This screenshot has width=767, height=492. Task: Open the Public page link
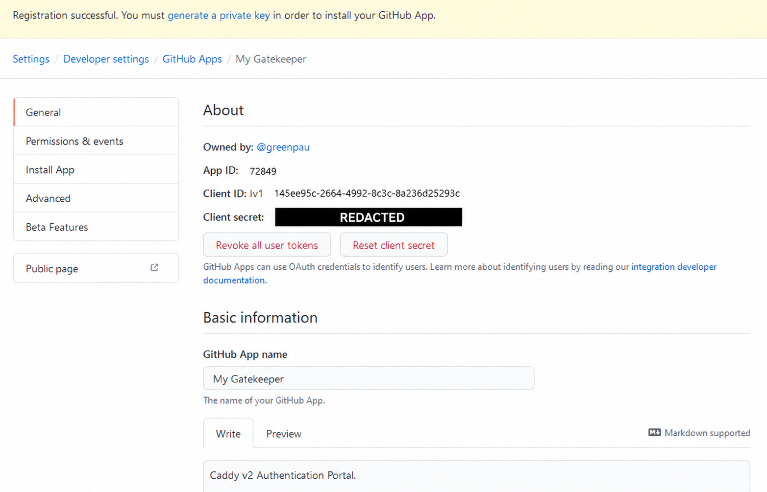click(96, 268)
